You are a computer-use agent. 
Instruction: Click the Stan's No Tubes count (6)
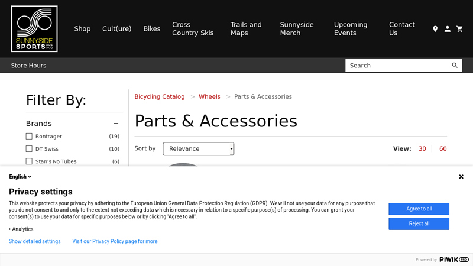pyautogui.click(x=116, y=161)
